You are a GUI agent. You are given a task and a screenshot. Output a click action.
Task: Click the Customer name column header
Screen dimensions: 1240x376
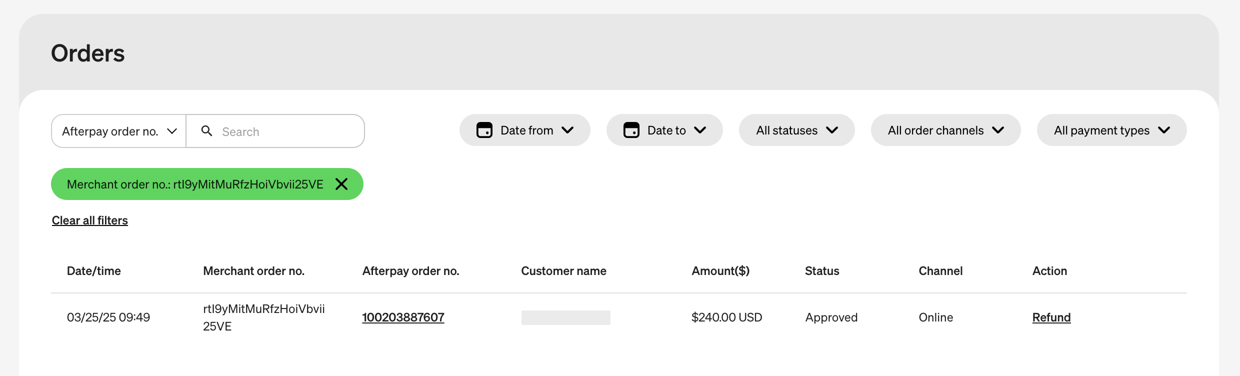pyautogui.click(x=563, y=271)
